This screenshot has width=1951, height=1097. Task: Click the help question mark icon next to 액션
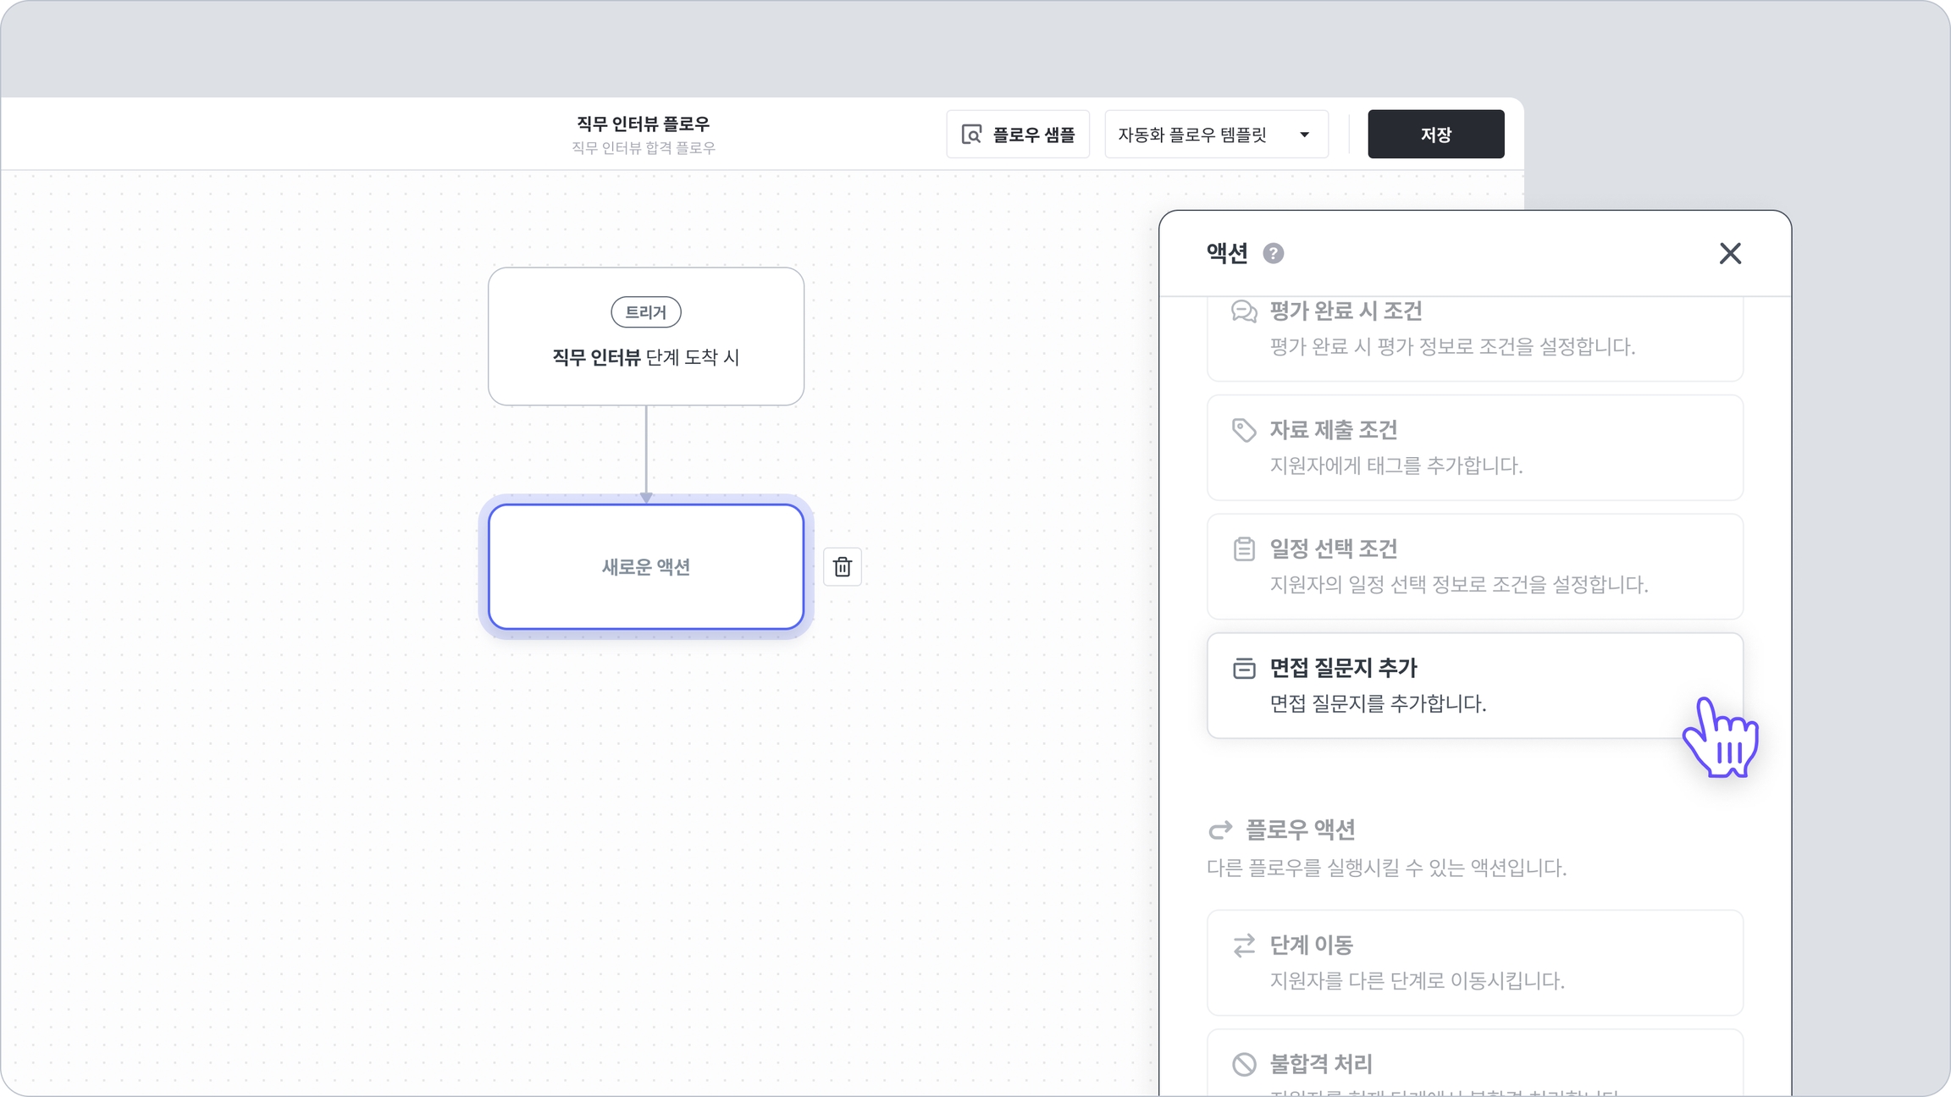1273,253
